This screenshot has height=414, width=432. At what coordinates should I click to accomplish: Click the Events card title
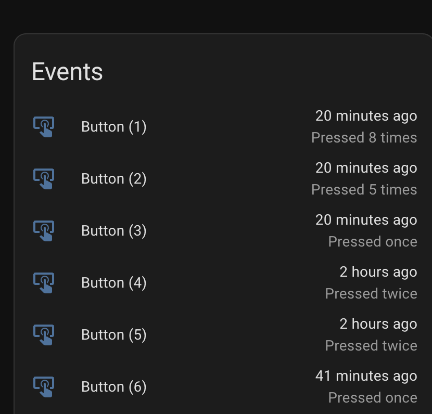67,72
